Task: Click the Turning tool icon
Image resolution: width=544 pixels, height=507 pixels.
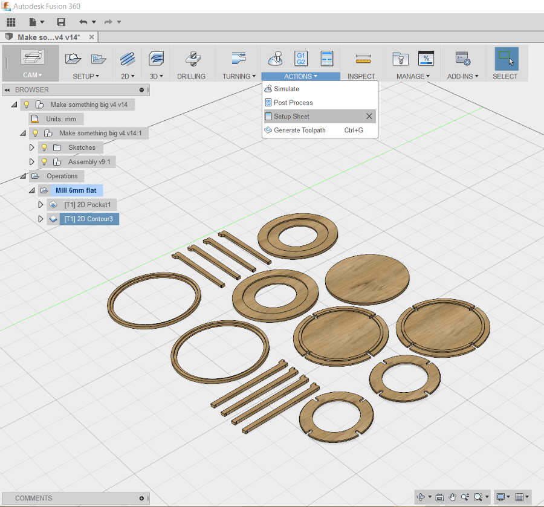Action: tap(239, 58)
